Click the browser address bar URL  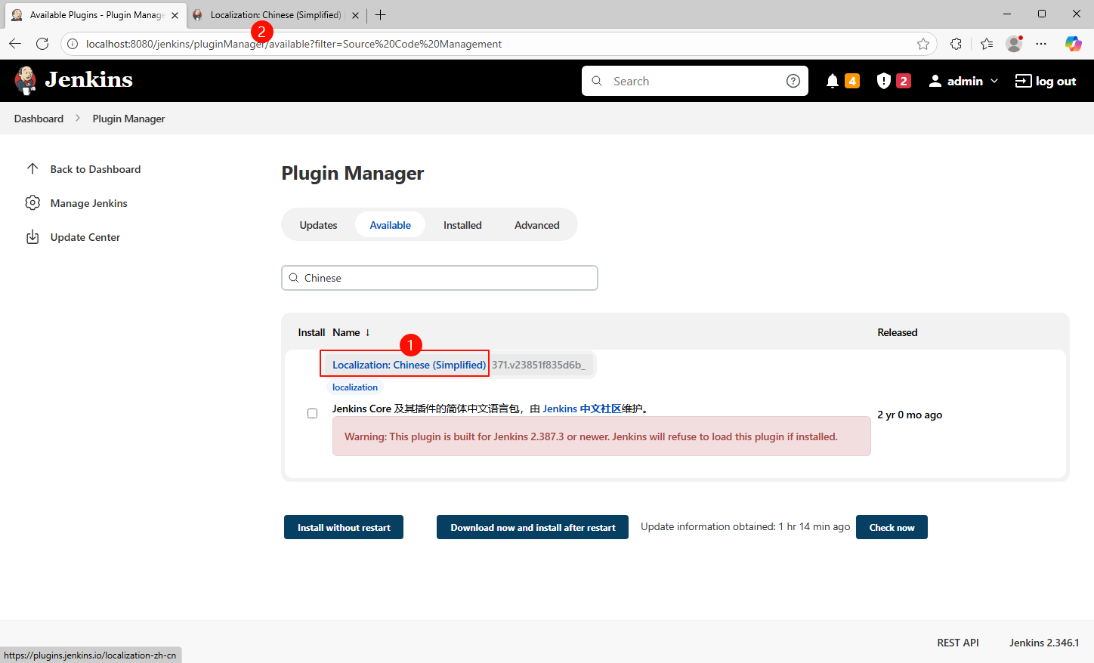point(294,44)
